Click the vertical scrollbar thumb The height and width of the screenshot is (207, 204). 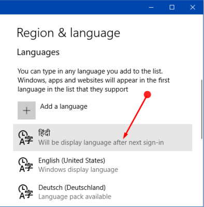click(202, 109)
